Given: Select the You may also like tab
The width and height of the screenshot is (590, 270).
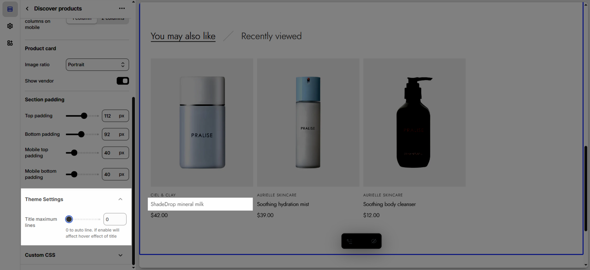Looking at the screenshot, I should tap(183, 36).
